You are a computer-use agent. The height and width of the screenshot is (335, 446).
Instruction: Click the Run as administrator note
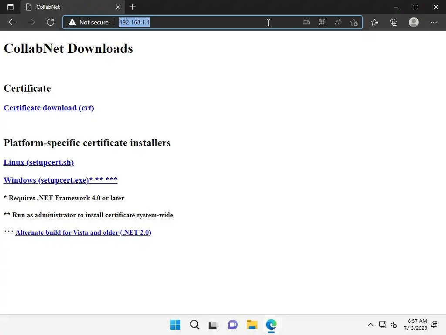click(x=88, y=215)
